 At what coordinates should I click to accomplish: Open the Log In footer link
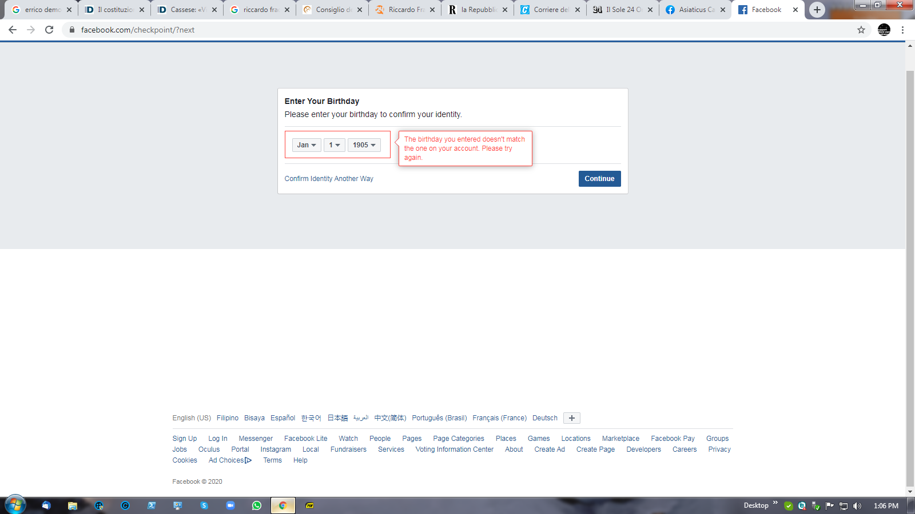218,439
